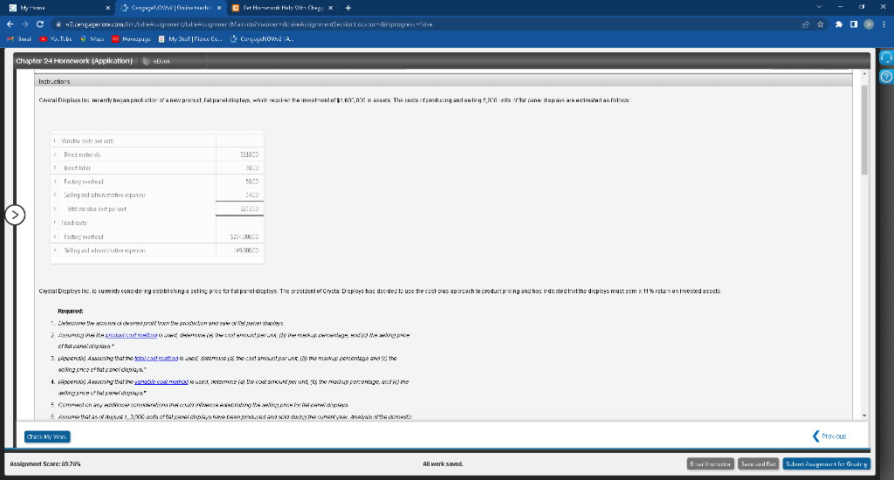Open browser extensions puzzle icon
The width and height of the screenshot is (894, 480).
pos(839,24)
